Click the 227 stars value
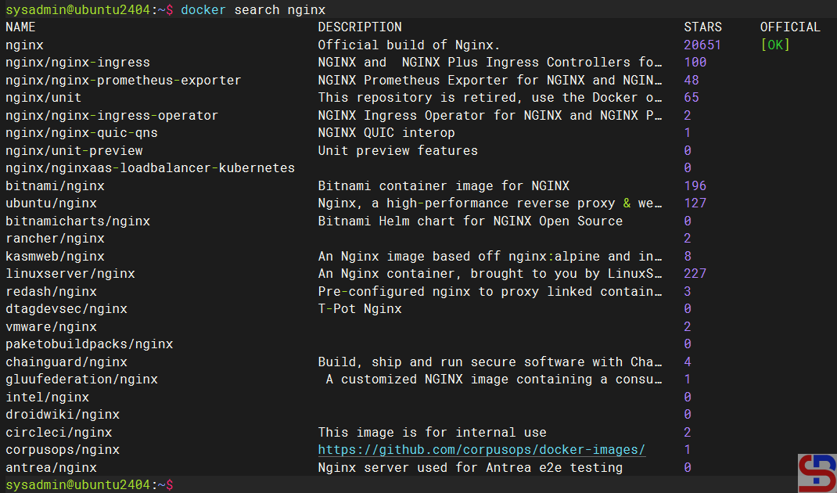The height and width of the screenshot is (493, 837). coord(695,274)
